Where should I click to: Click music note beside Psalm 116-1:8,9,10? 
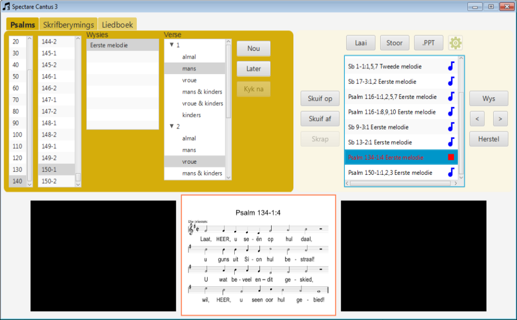tap(451, 112)
